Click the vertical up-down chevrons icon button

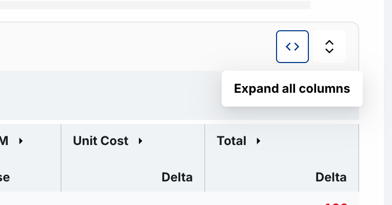(329, 47)
